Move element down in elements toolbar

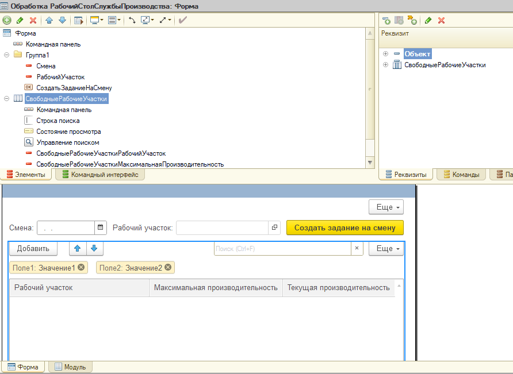pos(62,20)
